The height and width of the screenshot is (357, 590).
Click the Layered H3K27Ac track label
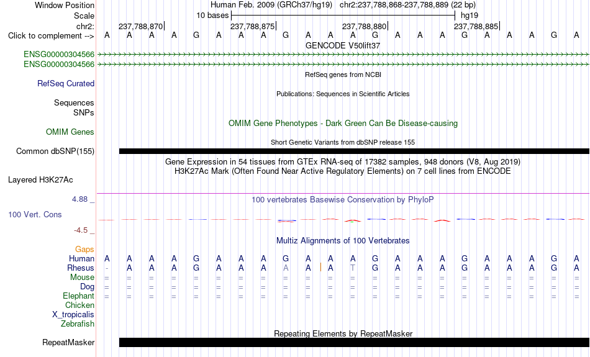click(40, 180)
